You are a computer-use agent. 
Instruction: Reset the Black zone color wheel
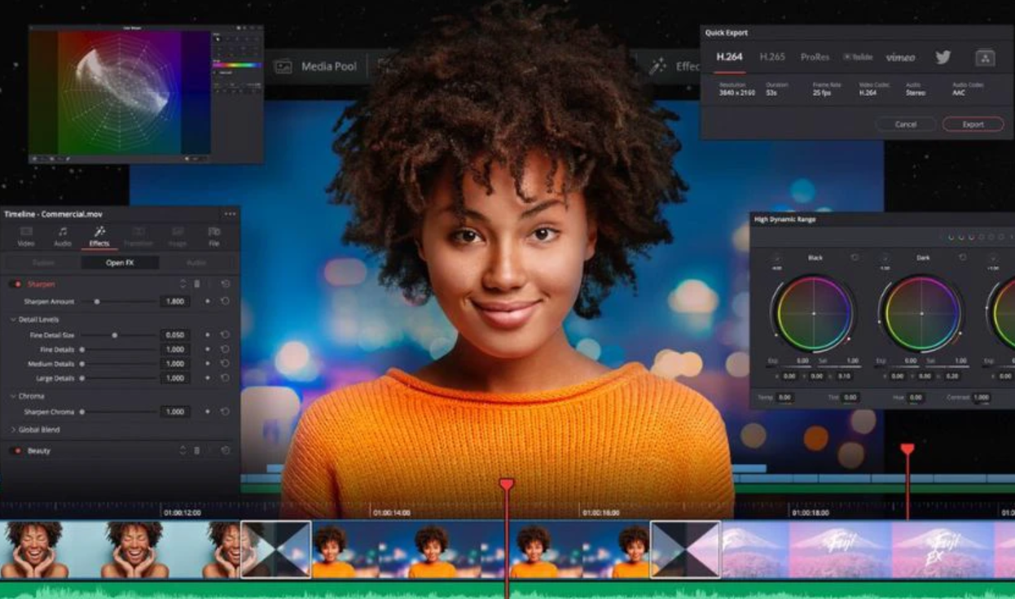(855, 257)
